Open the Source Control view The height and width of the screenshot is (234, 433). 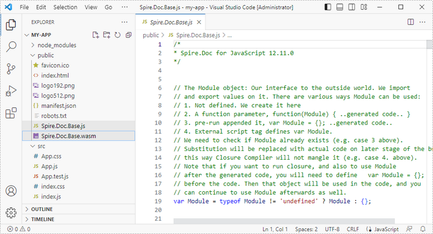tap(11, 69)
